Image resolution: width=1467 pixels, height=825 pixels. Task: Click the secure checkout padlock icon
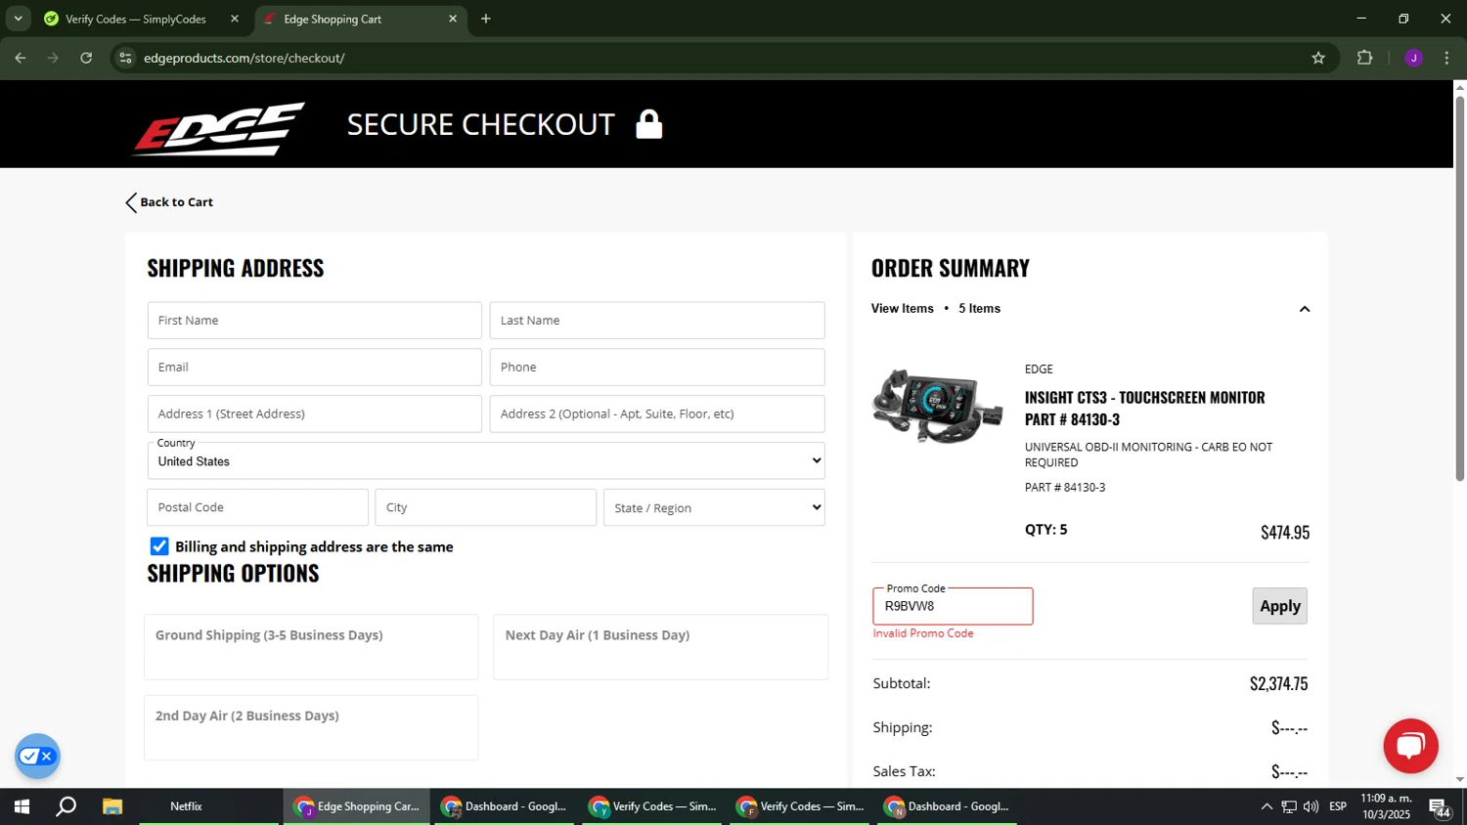[649, 124]
